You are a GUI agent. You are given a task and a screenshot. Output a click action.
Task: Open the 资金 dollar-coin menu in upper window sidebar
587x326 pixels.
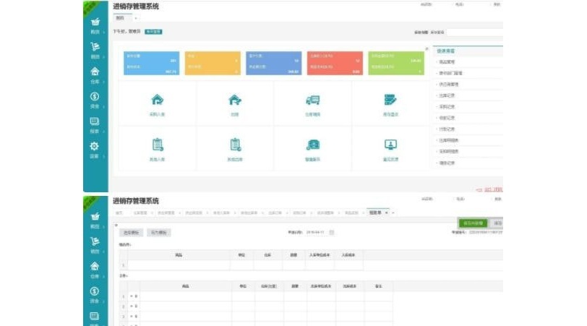(95, 100)
